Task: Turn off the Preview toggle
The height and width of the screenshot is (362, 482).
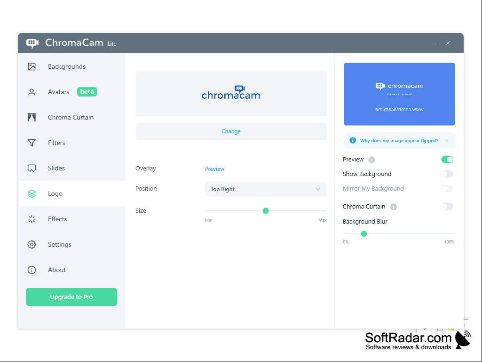Action: click(x=447, y=160)
